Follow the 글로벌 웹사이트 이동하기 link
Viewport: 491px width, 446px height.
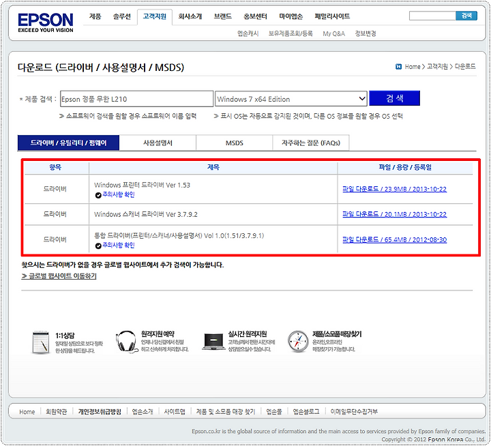tap(59, 276)
